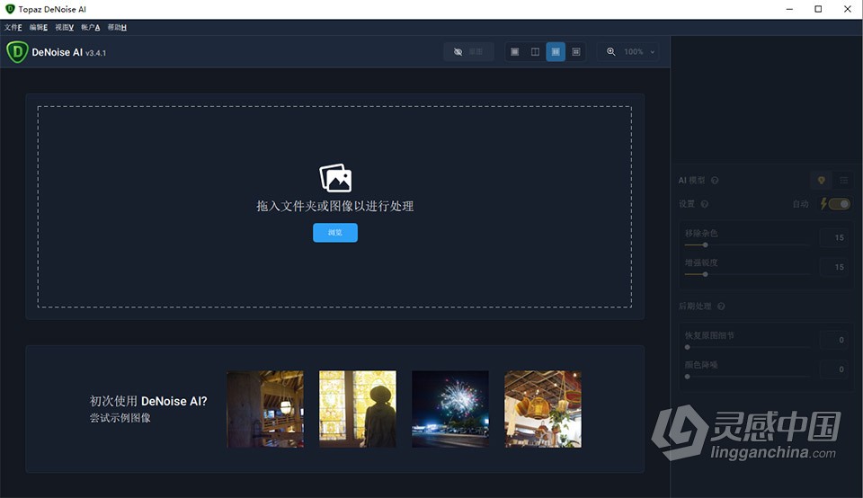Viewport: 863px width, 498px height.
Task: Click the 移除杂色 value field showing 15
Action: [833, 237]
